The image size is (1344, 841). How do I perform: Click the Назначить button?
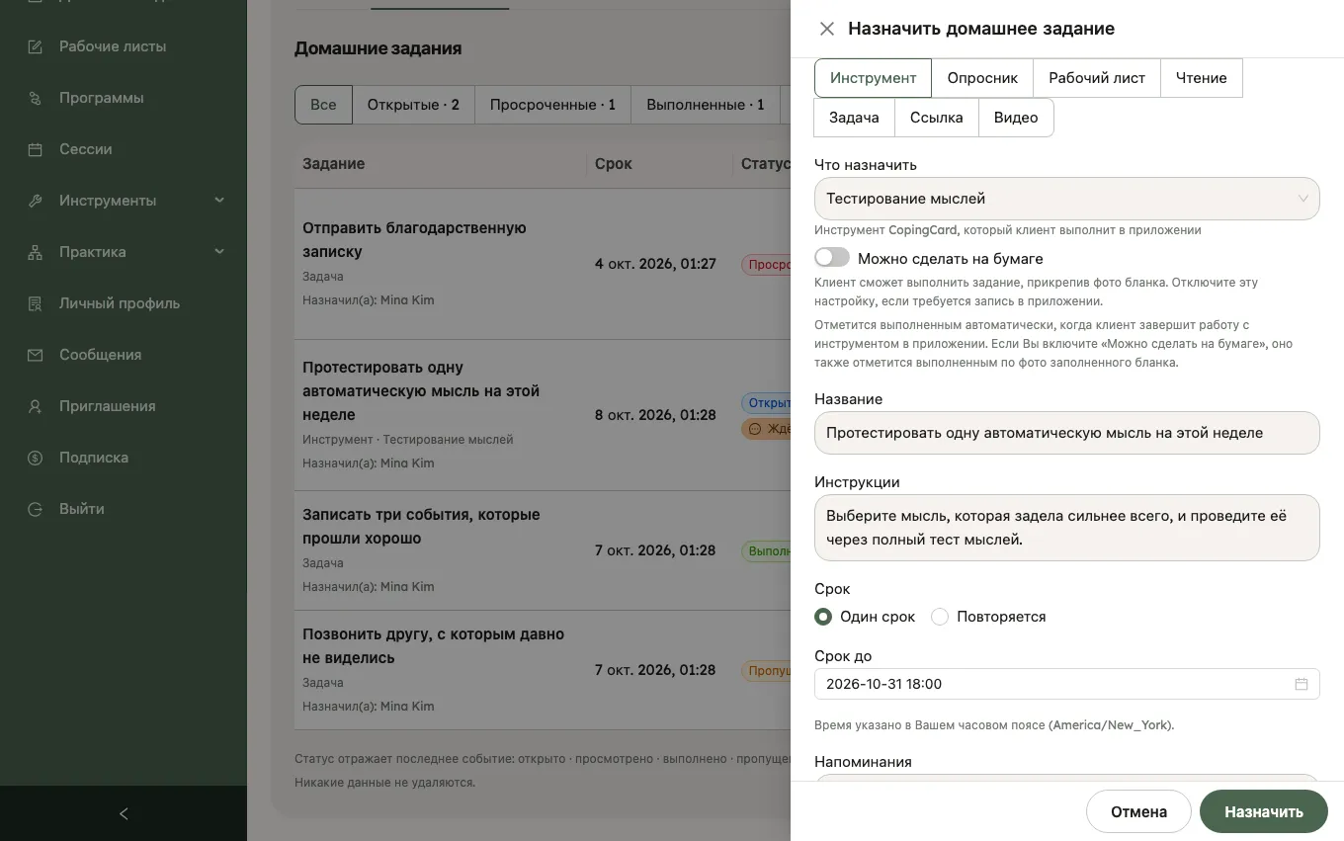[1264, 811]
